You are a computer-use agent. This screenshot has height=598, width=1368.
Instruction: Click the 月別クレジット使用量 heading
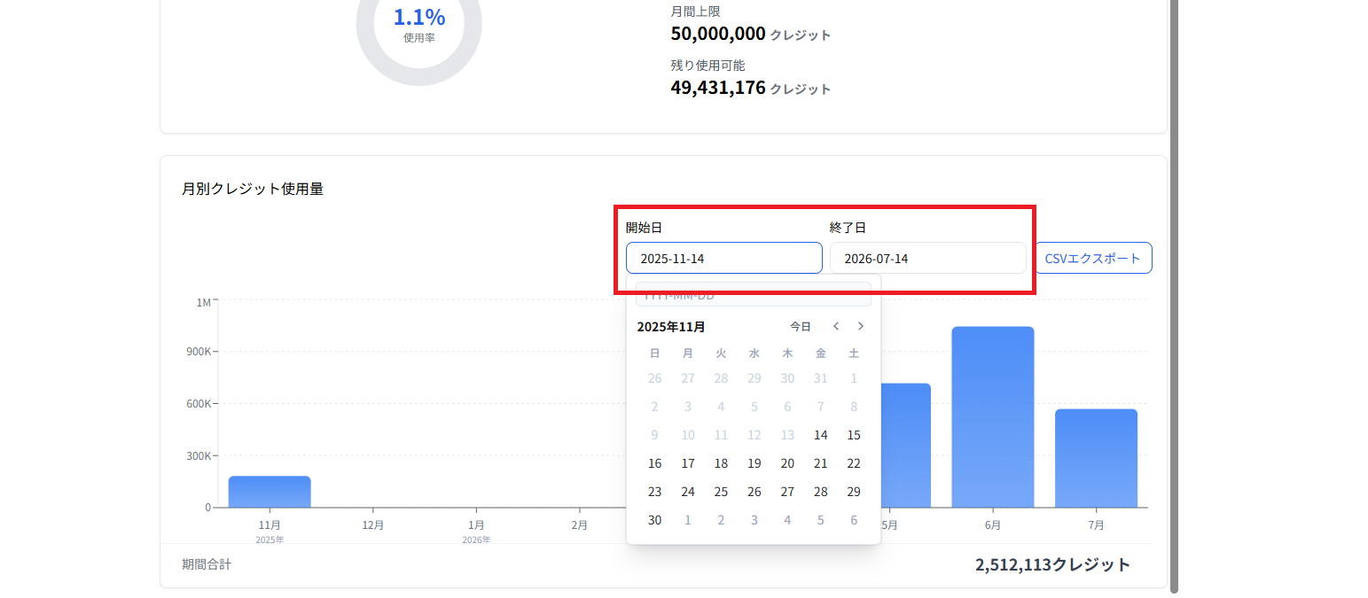(253, 189)
